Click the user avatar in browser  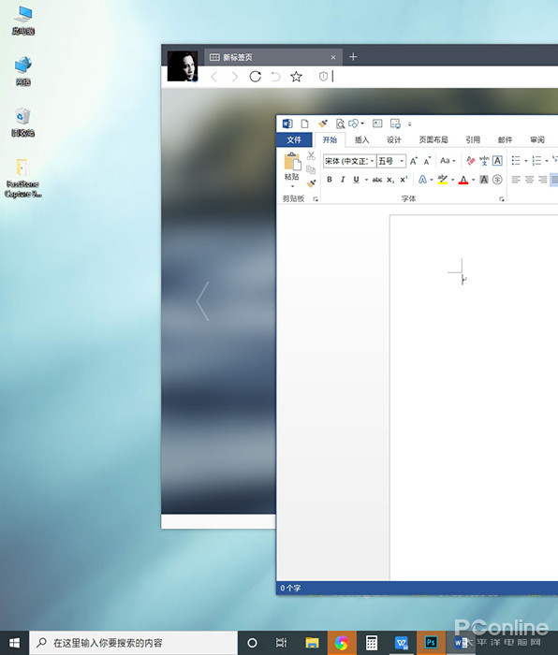click(x=183, y=66)
